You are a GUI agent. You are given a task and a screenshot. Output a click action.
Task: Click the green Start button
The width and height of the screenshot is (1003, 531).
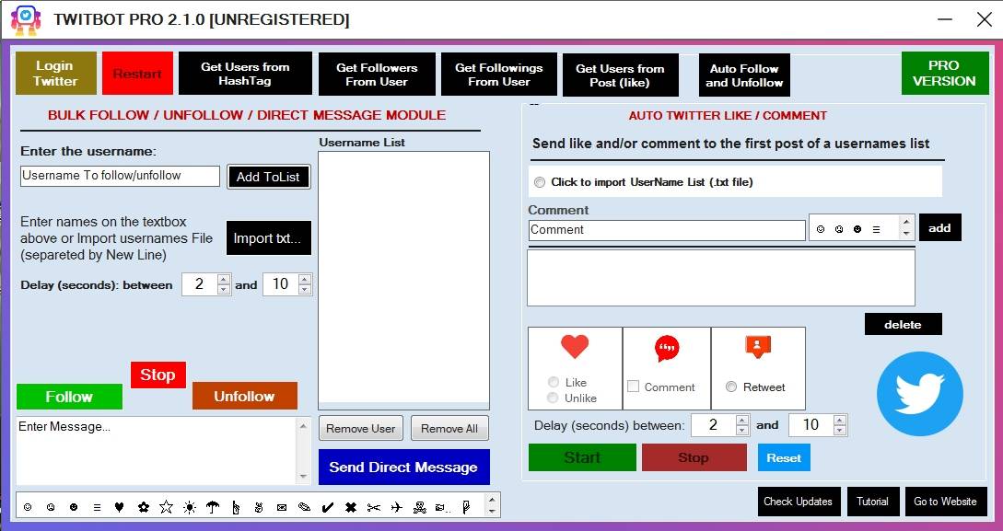(582, 456)
